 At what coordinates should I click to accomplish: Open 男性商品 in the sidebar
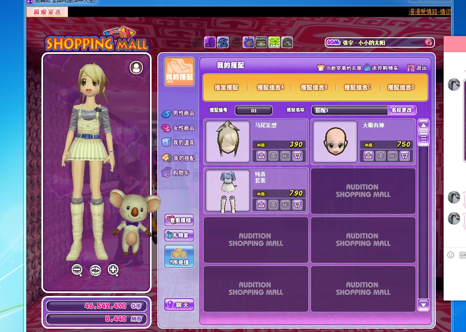[178, 113]
